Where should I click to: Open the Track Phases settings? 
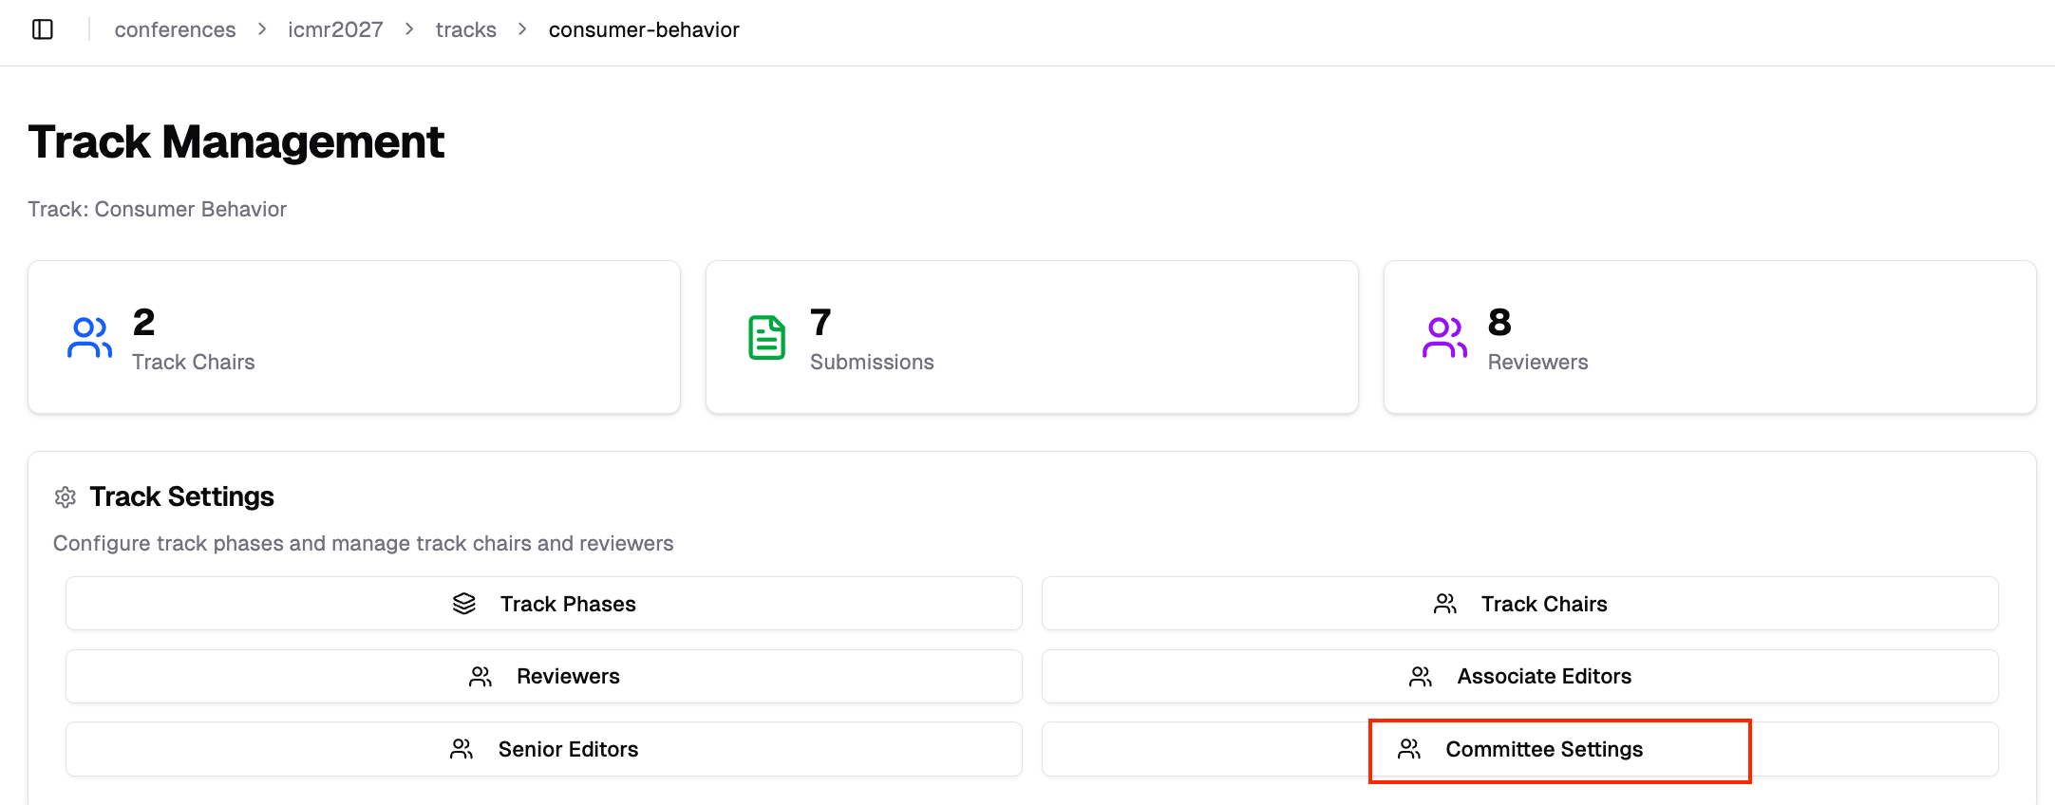pos(544,604)
